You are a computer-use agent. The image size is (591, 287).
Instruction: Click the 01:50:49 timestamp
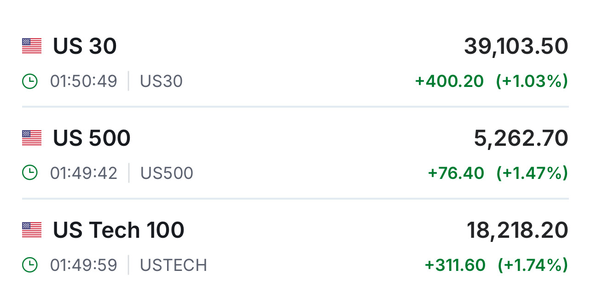(x=84, y=81)
